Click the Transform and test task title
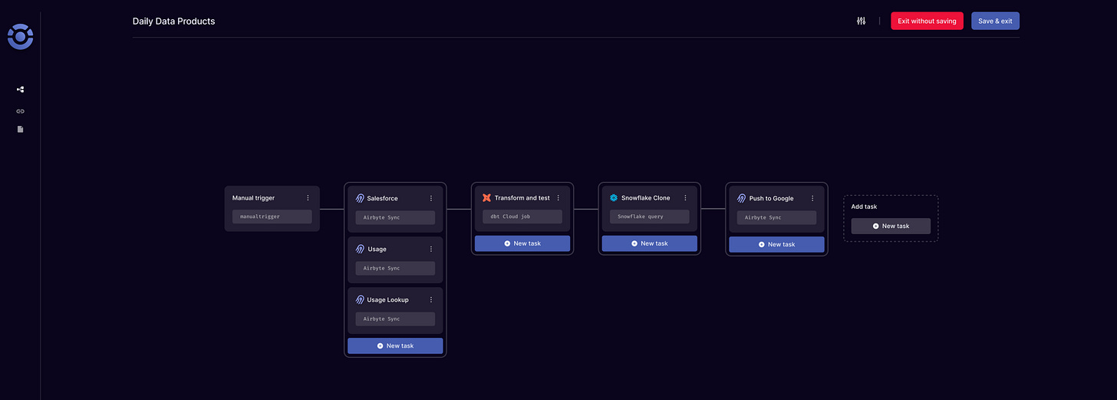The width and height of the screenshot is (1117, 400). pos(522,197)
